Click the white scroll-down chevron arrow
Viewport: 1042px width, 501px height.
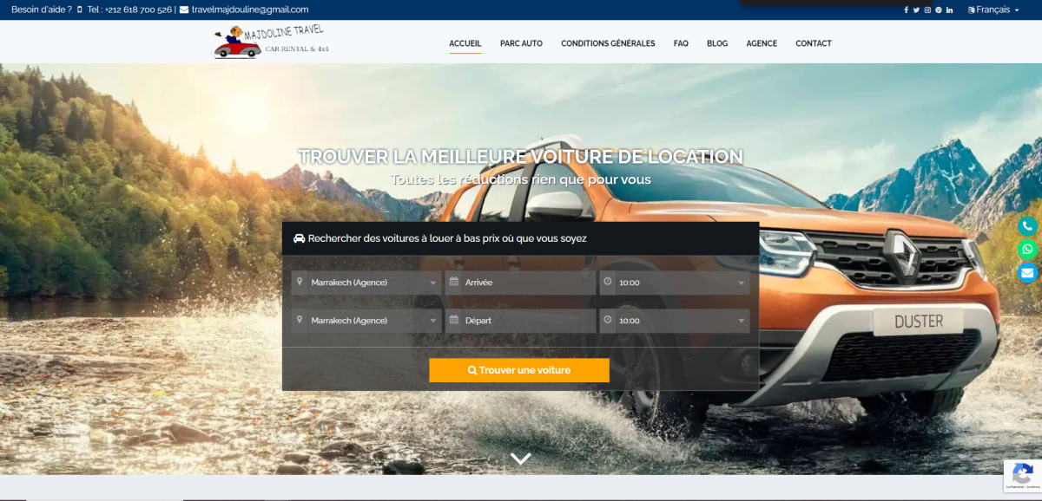tap(520, 459)
